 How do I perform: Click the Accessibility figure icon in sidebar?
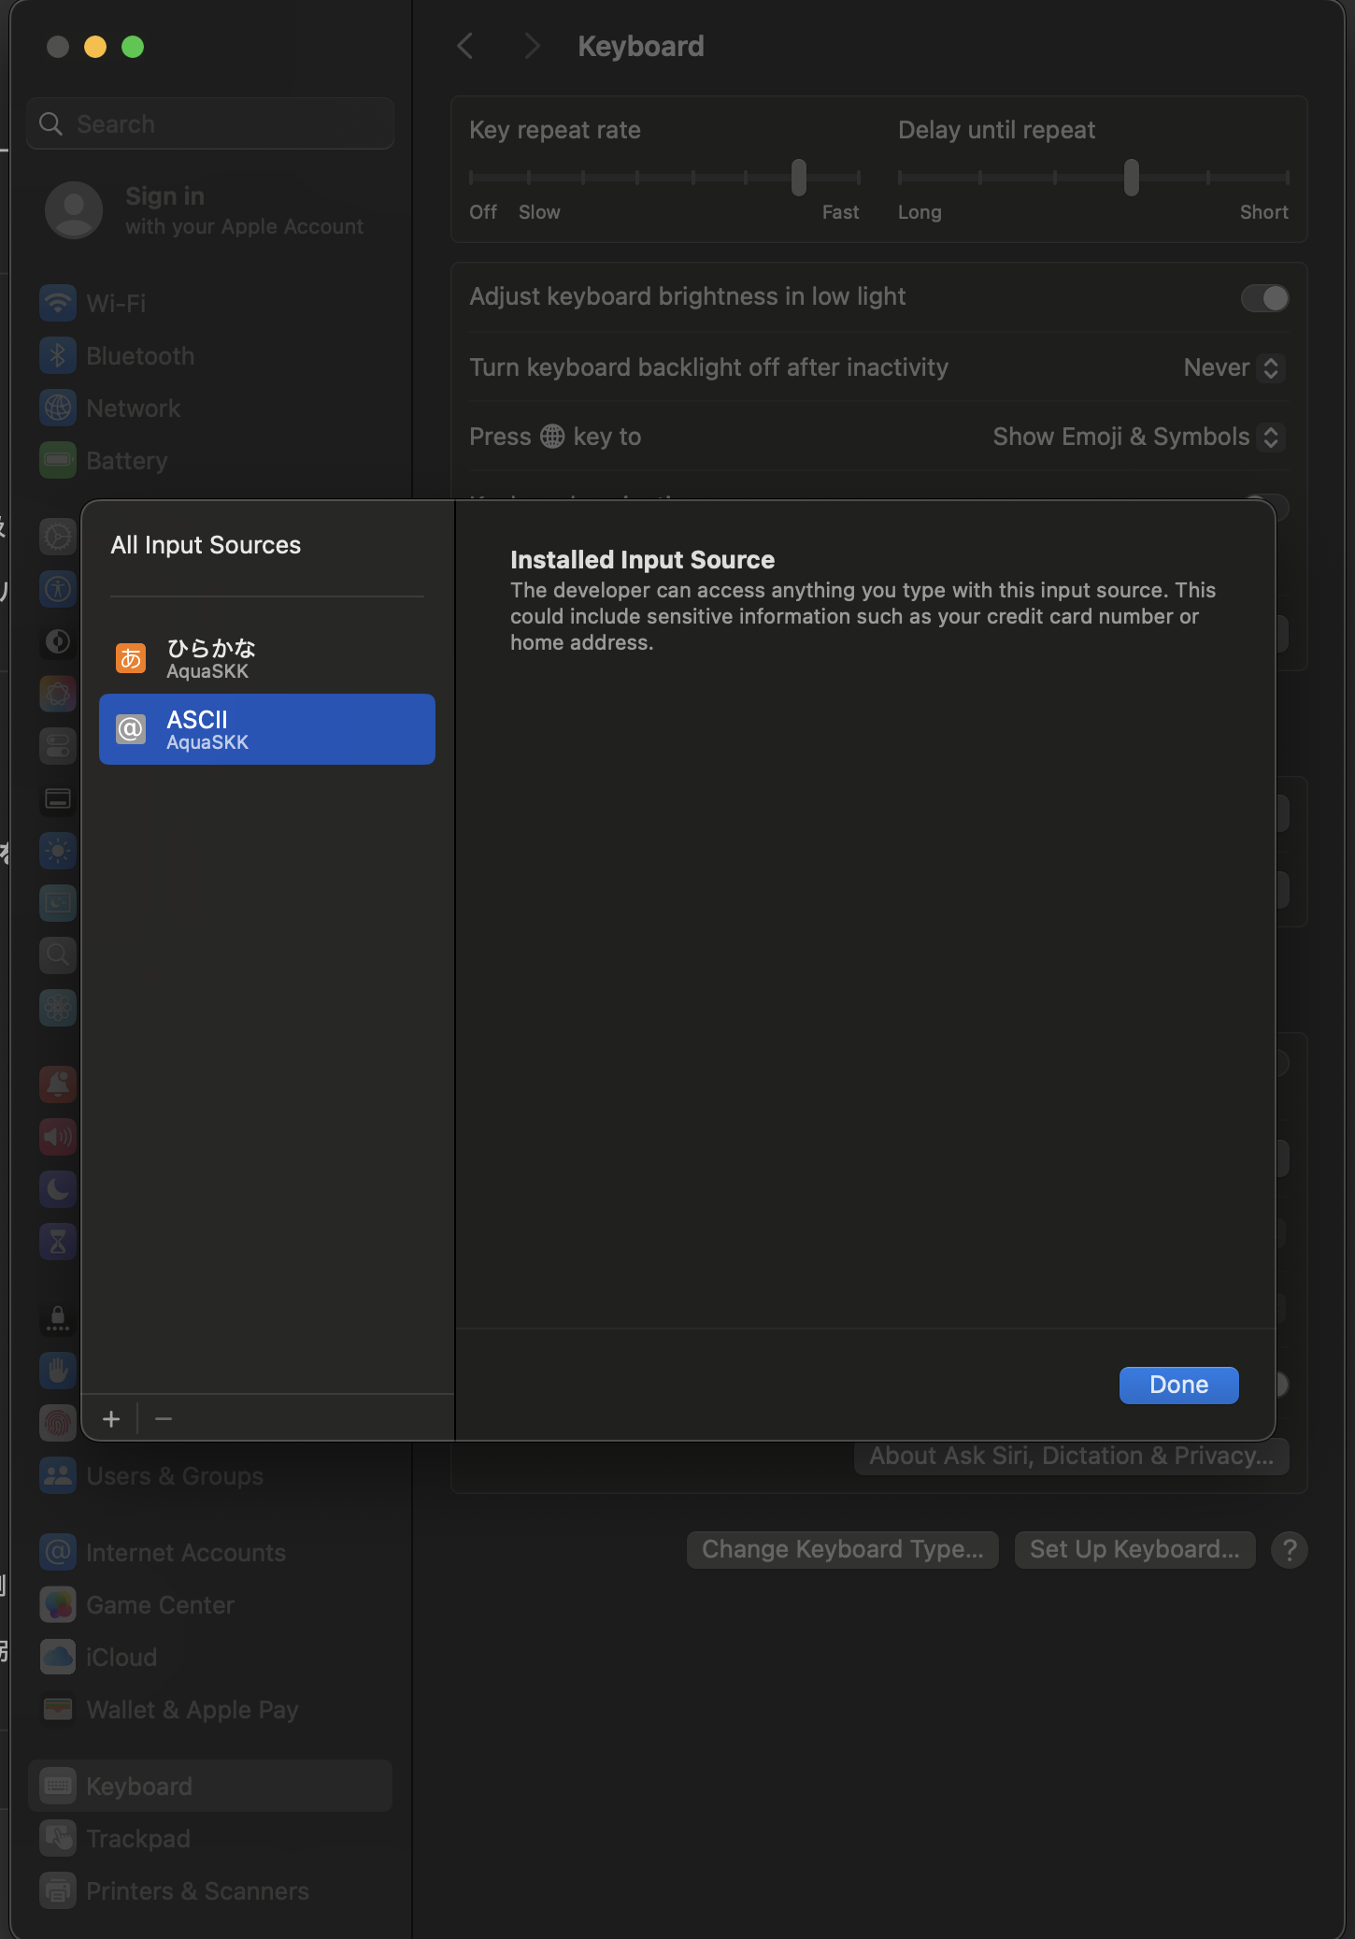tap(58, 589)
